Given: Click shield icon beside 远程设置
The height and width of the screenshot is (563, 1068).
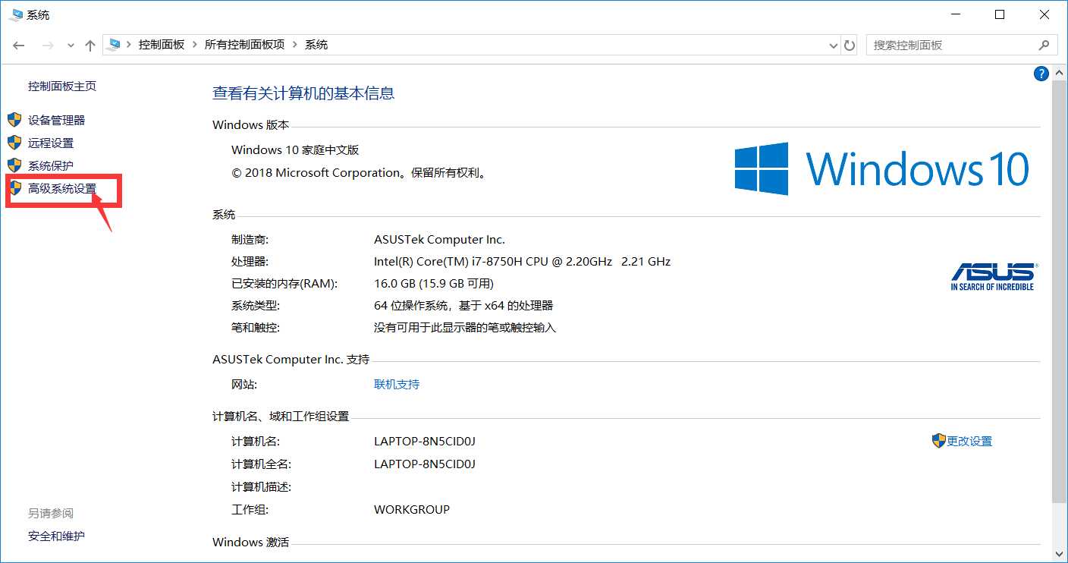Looking at the screenshot, I should [14, 143].
